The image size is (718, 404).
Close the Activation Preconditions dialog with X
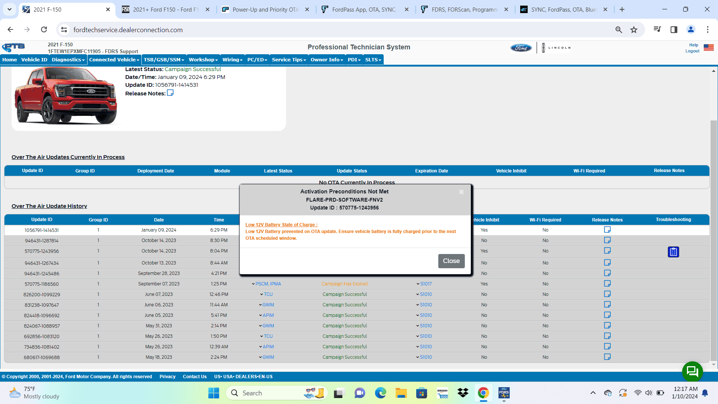tap(461, 192)
